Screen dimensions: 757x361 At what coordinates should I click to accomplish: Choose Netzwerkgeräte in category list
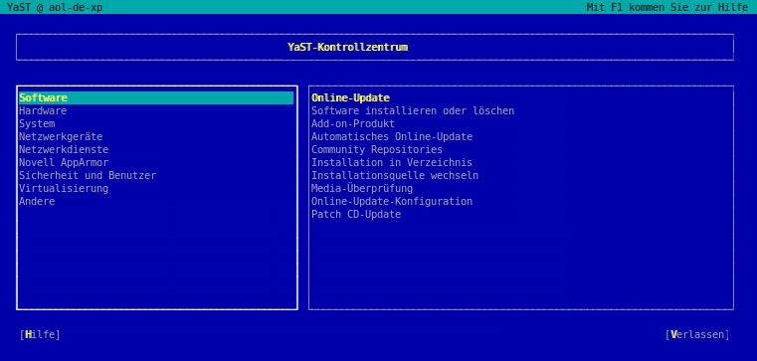pyautogui.click(x=61, y=136)
